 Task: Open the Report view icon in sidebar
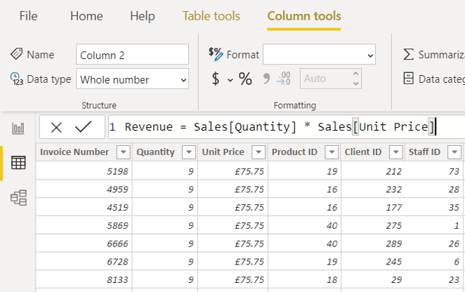(18, 128)
